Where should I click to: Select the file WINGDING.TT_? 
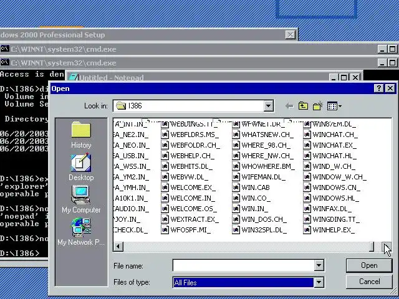pyautogui.click(x=332, y=219)
